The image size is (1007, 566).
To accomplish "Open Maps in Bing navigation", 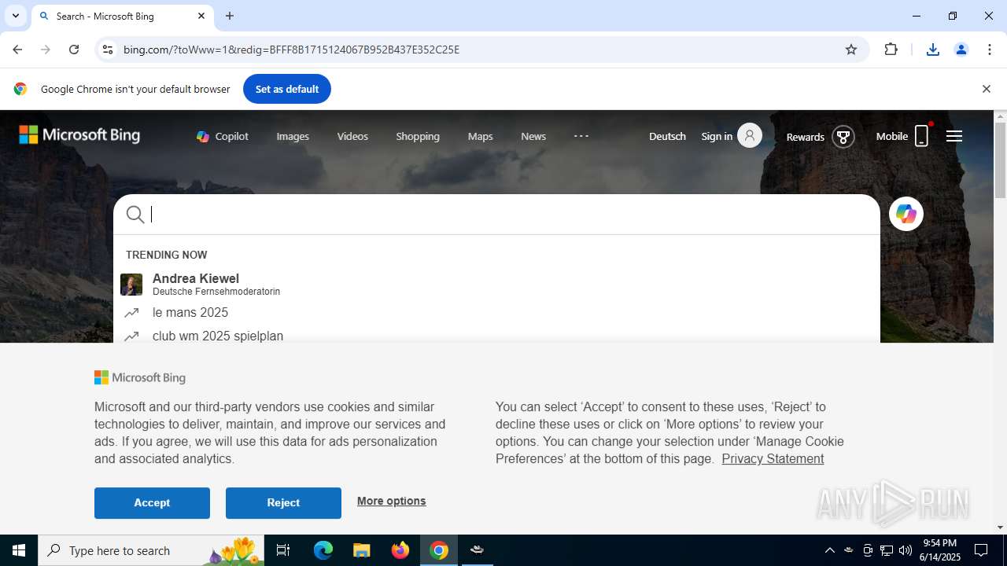I will coord(480,136).
